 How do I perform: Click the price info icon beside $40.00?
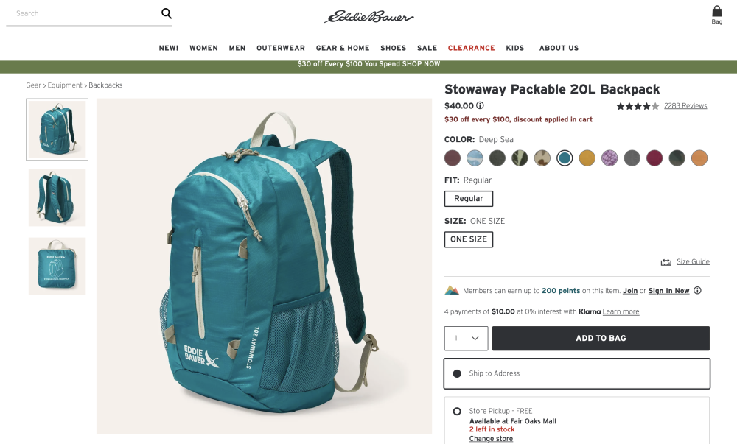(x=480, y=105)
